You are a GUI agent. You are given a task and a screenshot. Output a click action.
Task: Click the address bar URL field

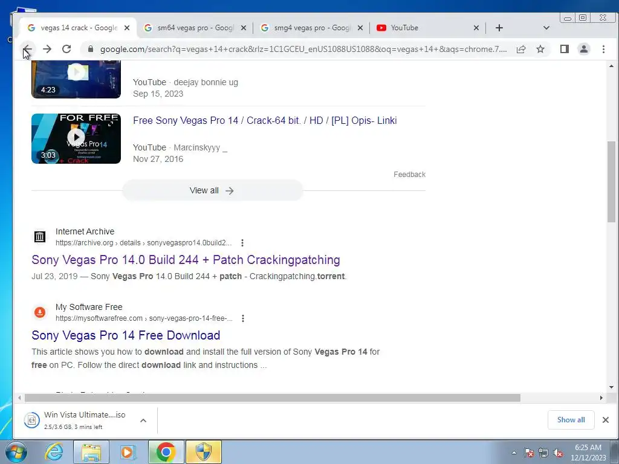click(x=303, y=49)
